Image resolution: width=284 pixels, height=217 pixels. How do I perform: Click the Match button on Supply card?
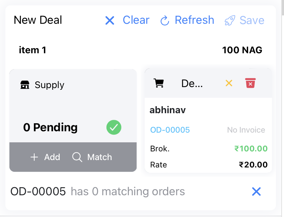(92, 157)
